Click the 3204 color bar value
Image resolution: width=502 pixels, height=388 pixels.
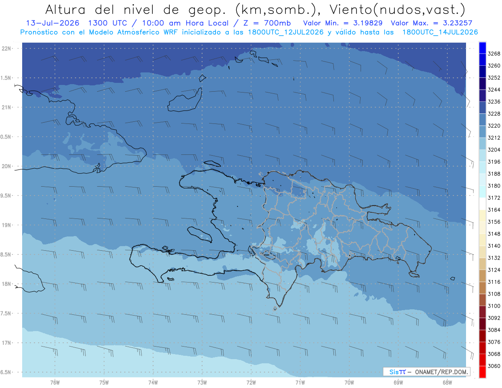(494, 150)
